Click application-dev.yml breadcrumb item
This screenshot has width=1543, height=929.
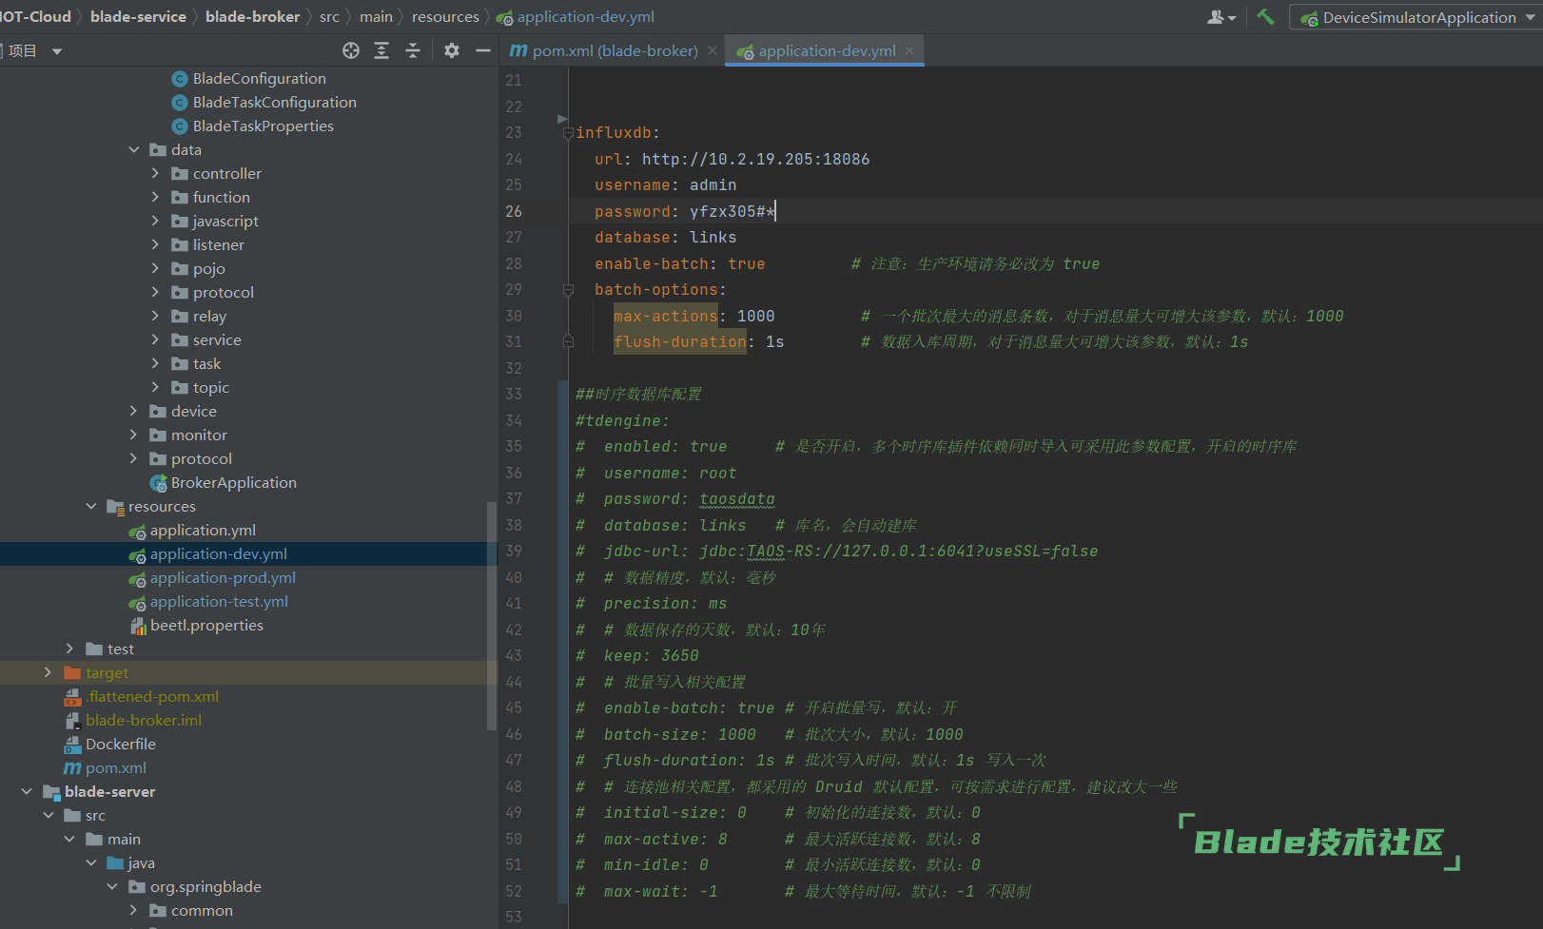[x=576, y=16]
